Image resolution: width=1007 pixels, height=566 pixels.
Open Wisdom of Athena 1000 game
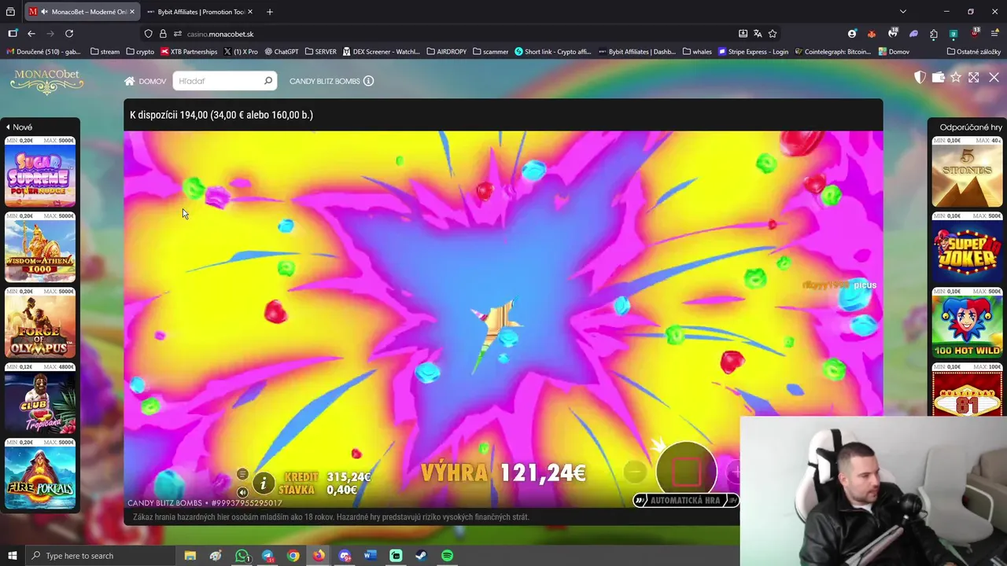point(40,248)
